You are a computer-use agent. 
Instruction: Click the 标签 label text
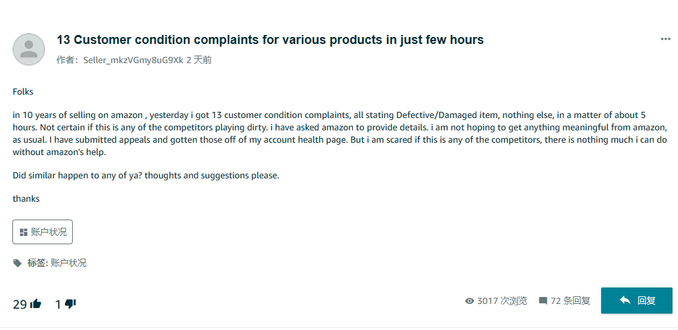pyautogui.click(x=37, y=263)
